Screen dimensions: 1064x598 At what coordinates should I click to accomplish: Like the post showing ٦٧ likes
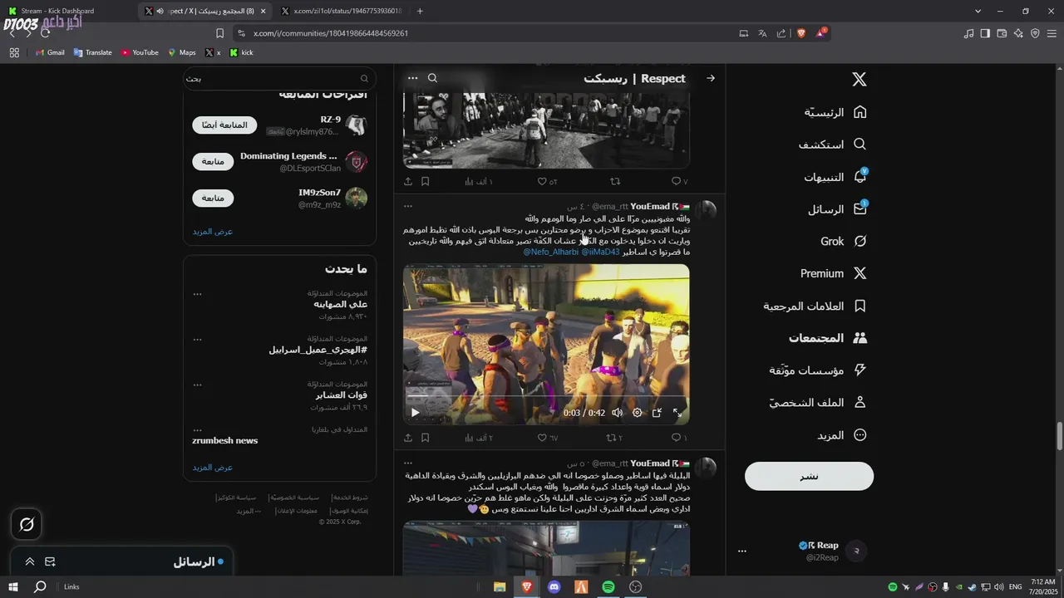pyautogui.click(x=547, y=438)
